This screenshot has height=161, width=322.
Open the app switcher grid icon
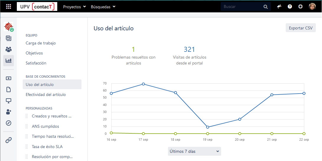[9, 7]
